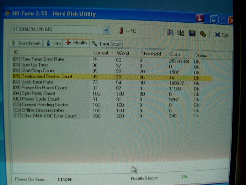The height and width of the screenshot is (185, 246).
Task: Click the copy screenshot to clipboard icon
Action: [181, 33]
